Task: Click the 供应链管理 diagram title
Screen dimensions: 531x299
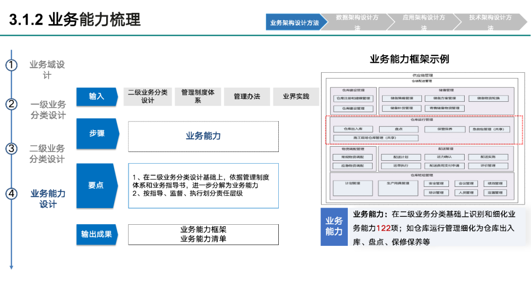Action: 422,75
